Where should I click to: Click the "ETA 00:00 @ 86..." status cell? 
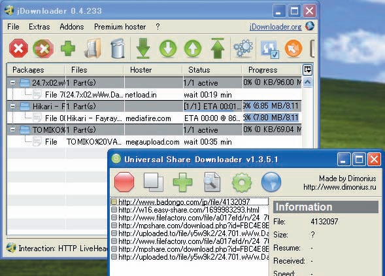(x=212, y=118)
